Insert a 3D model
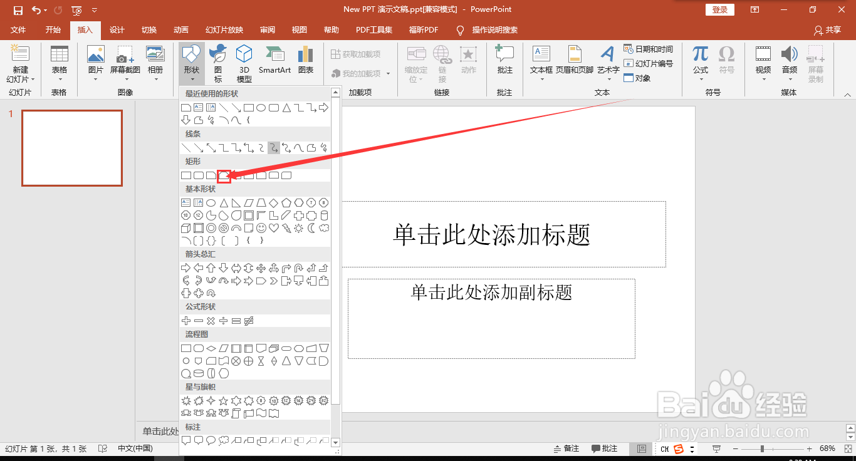 (244, 64)
